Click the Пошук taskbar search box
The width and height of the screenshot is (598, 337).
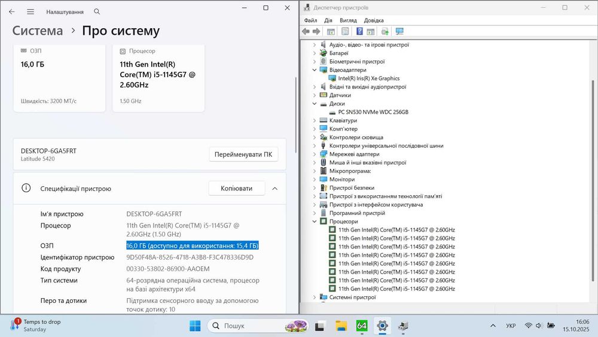(258, 326)
